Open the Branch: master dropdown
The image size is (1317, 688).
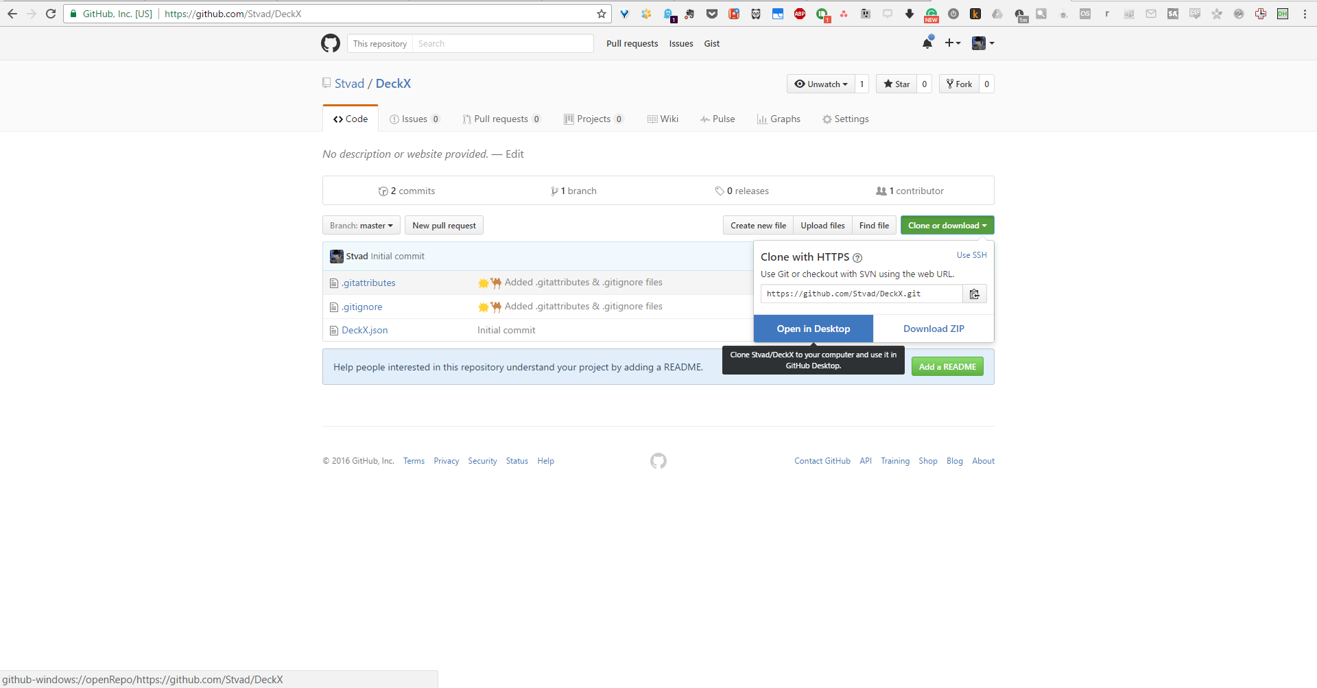(x=361, y=225)
